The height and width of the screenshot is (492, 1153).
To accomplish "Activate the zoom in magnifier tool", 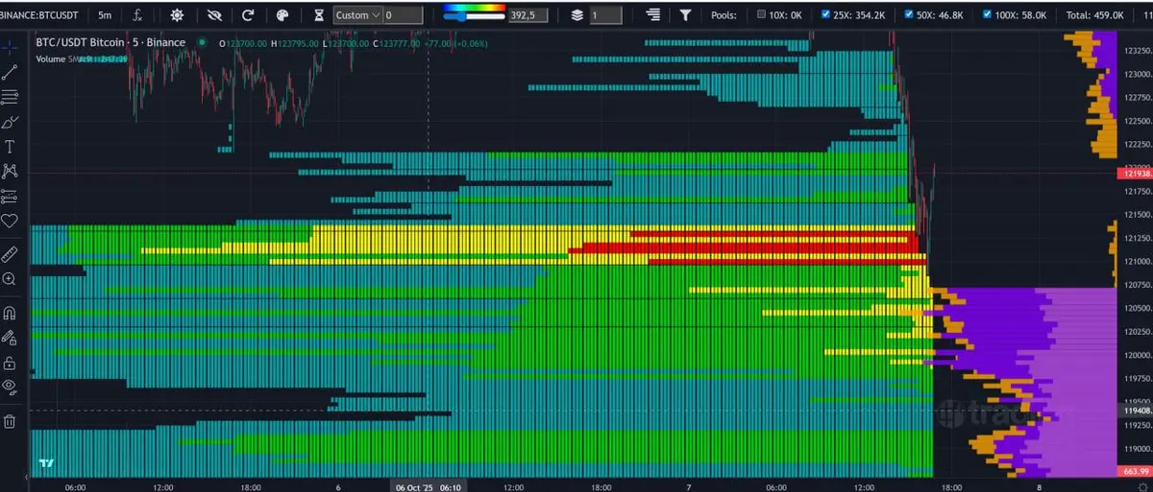I will point(10,279).
